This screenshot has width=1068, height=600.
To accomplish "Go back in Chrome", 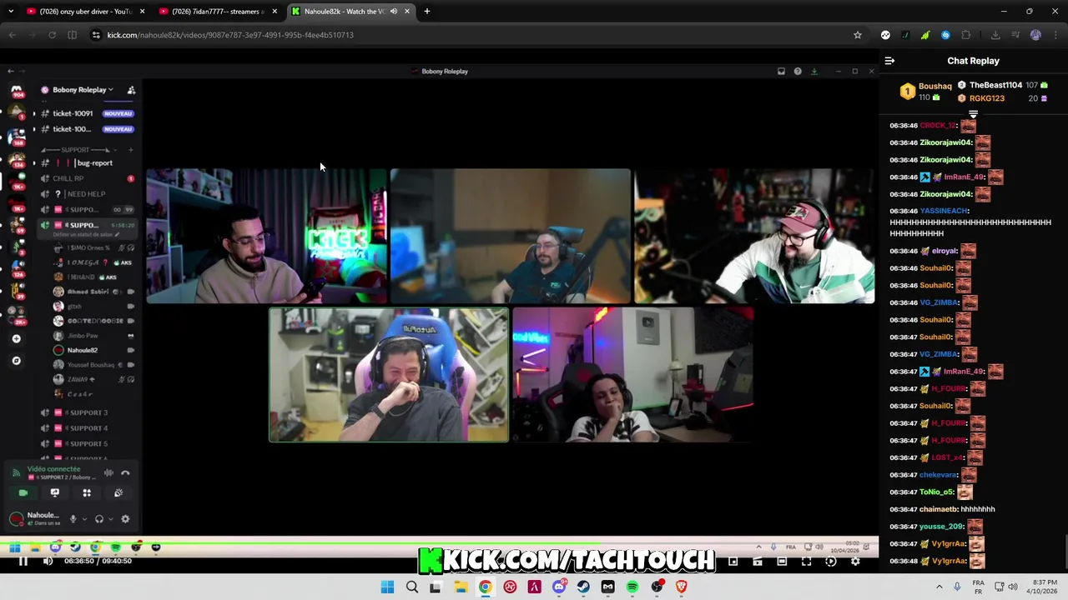I will pyautogui.click(x=12, y=35).
